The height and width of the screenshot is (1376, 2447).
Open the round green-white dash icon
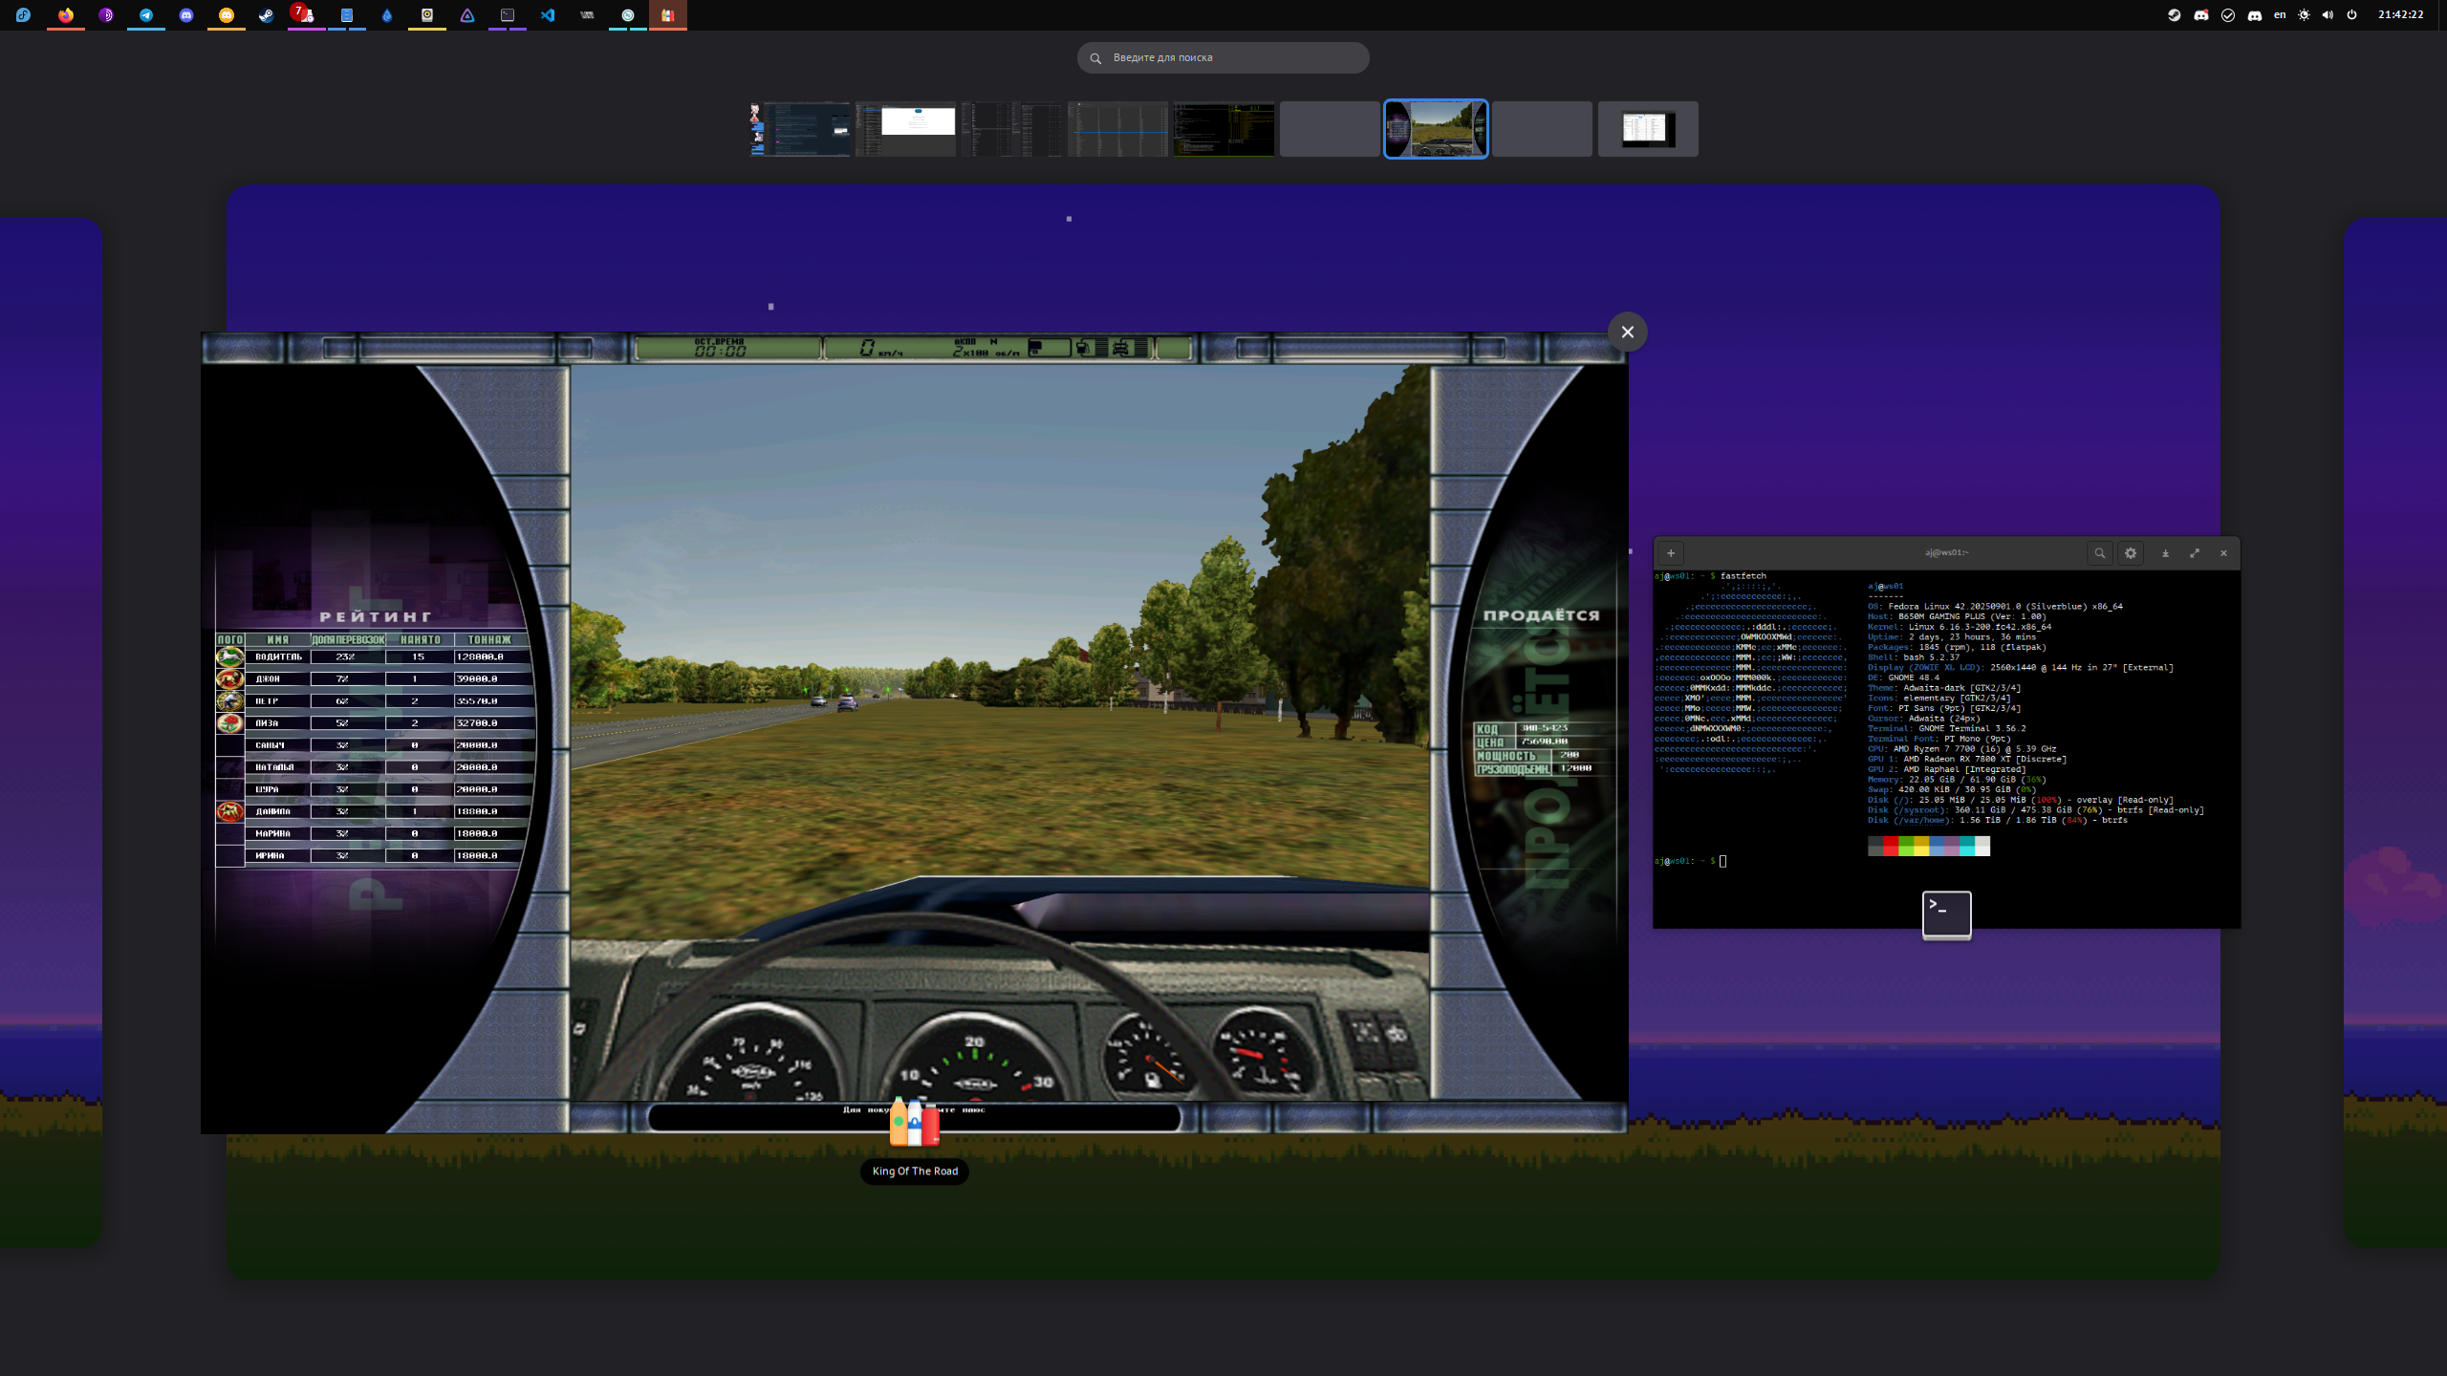[x=627, y=14]
